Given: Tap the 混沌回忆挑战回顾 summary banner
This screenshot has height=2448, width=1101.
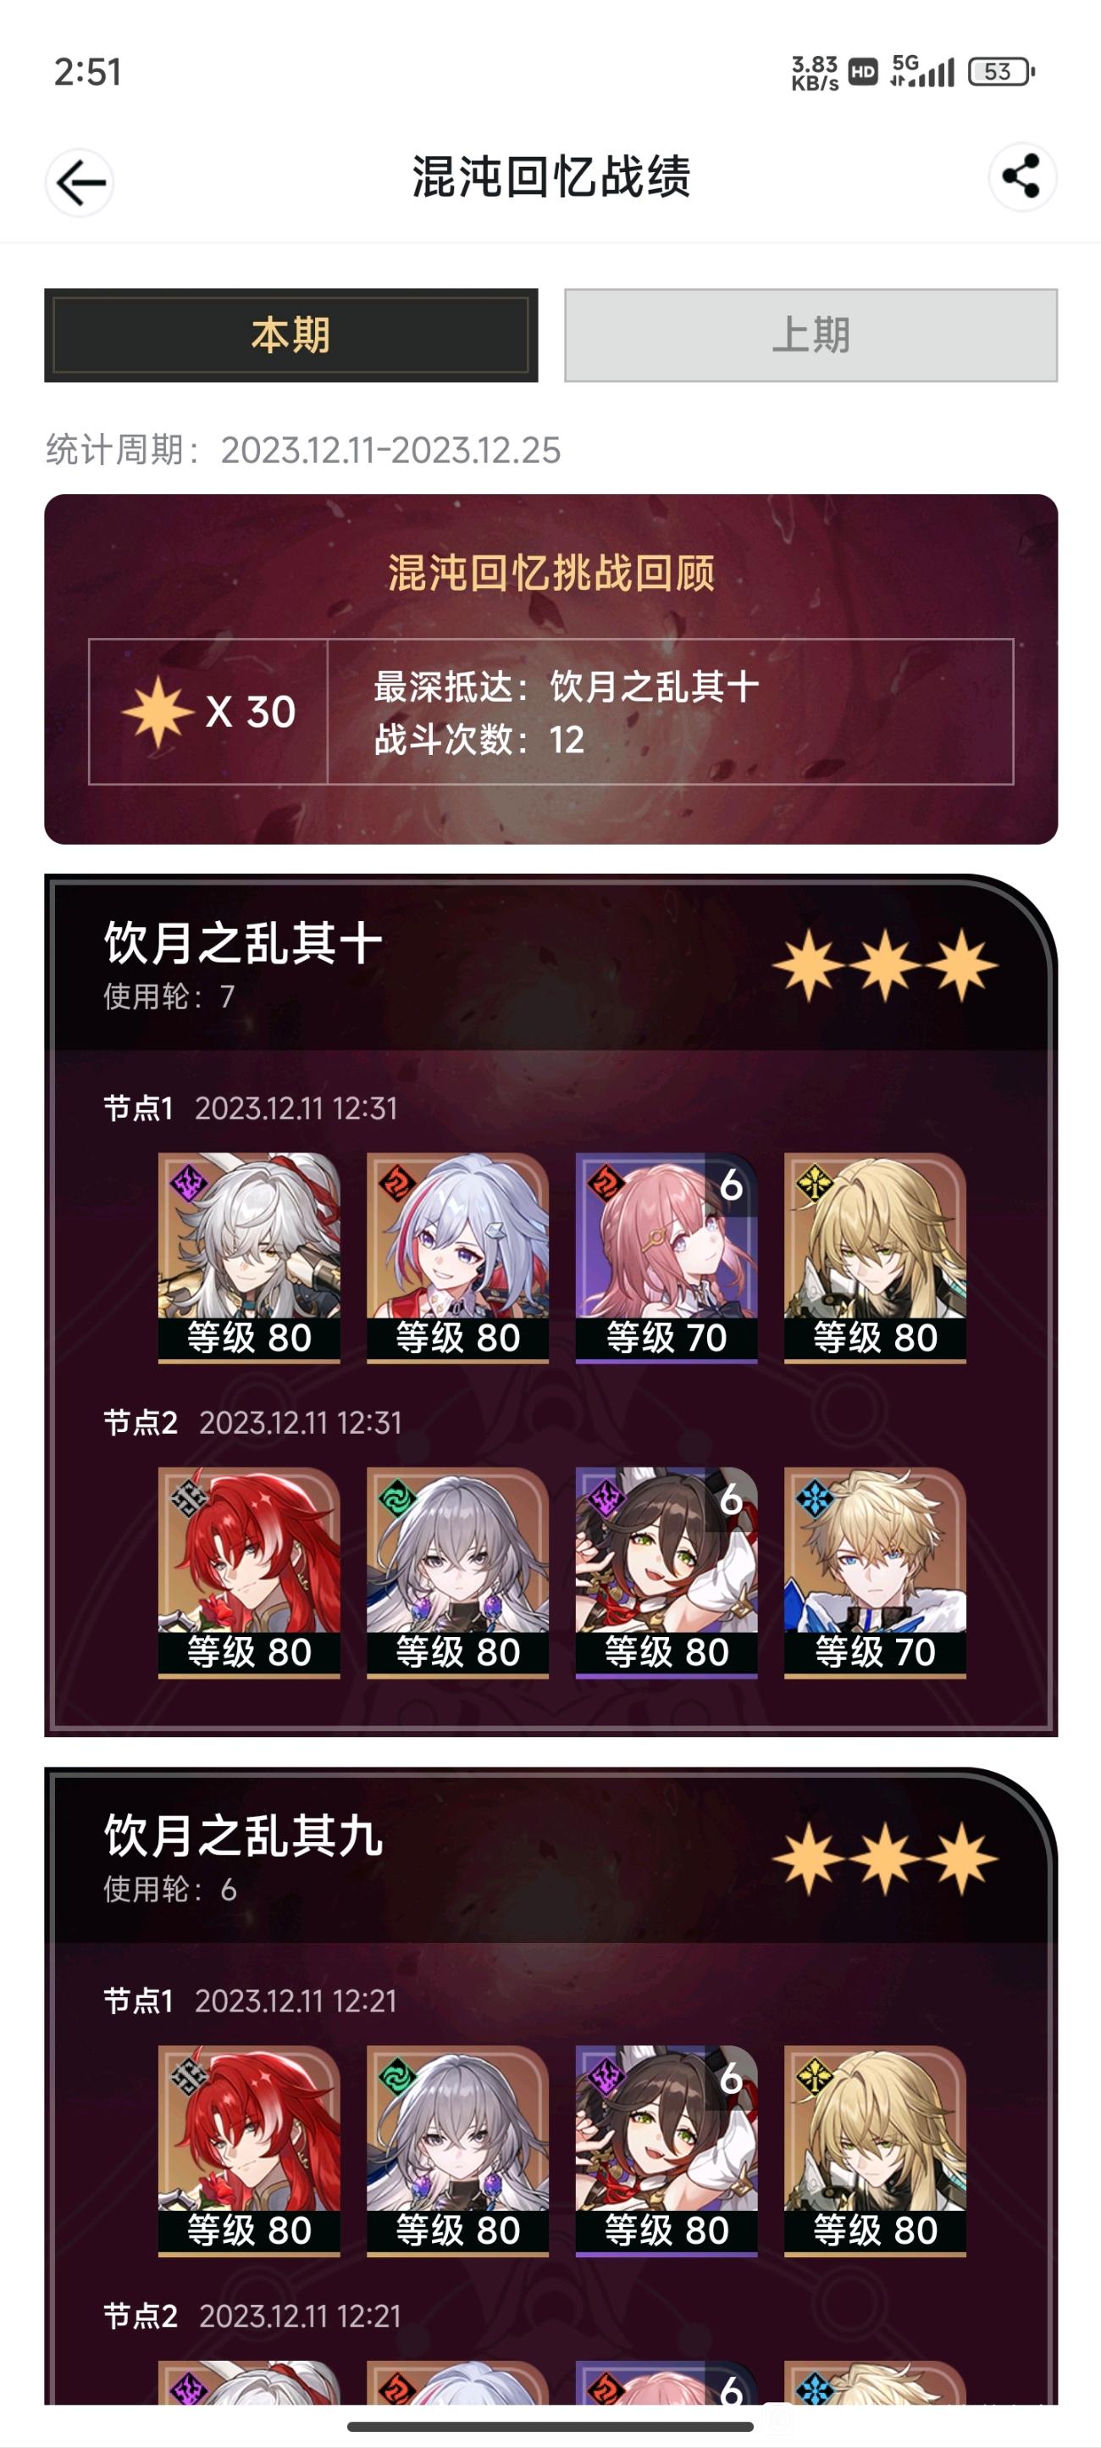Looking at the screenshot, I should click(x=551, y=669).
